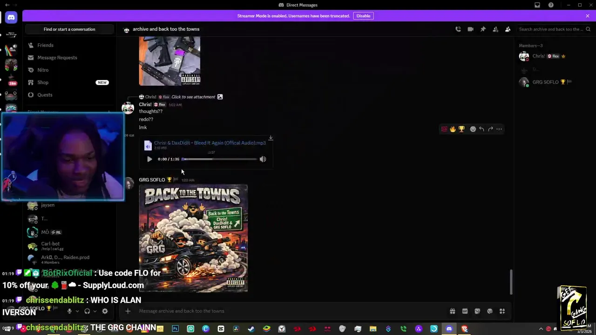Select GRG SOFLO in the members list
Image resolution: width=596 pixels, height=335 pixels.
click(x=554, y=82)
